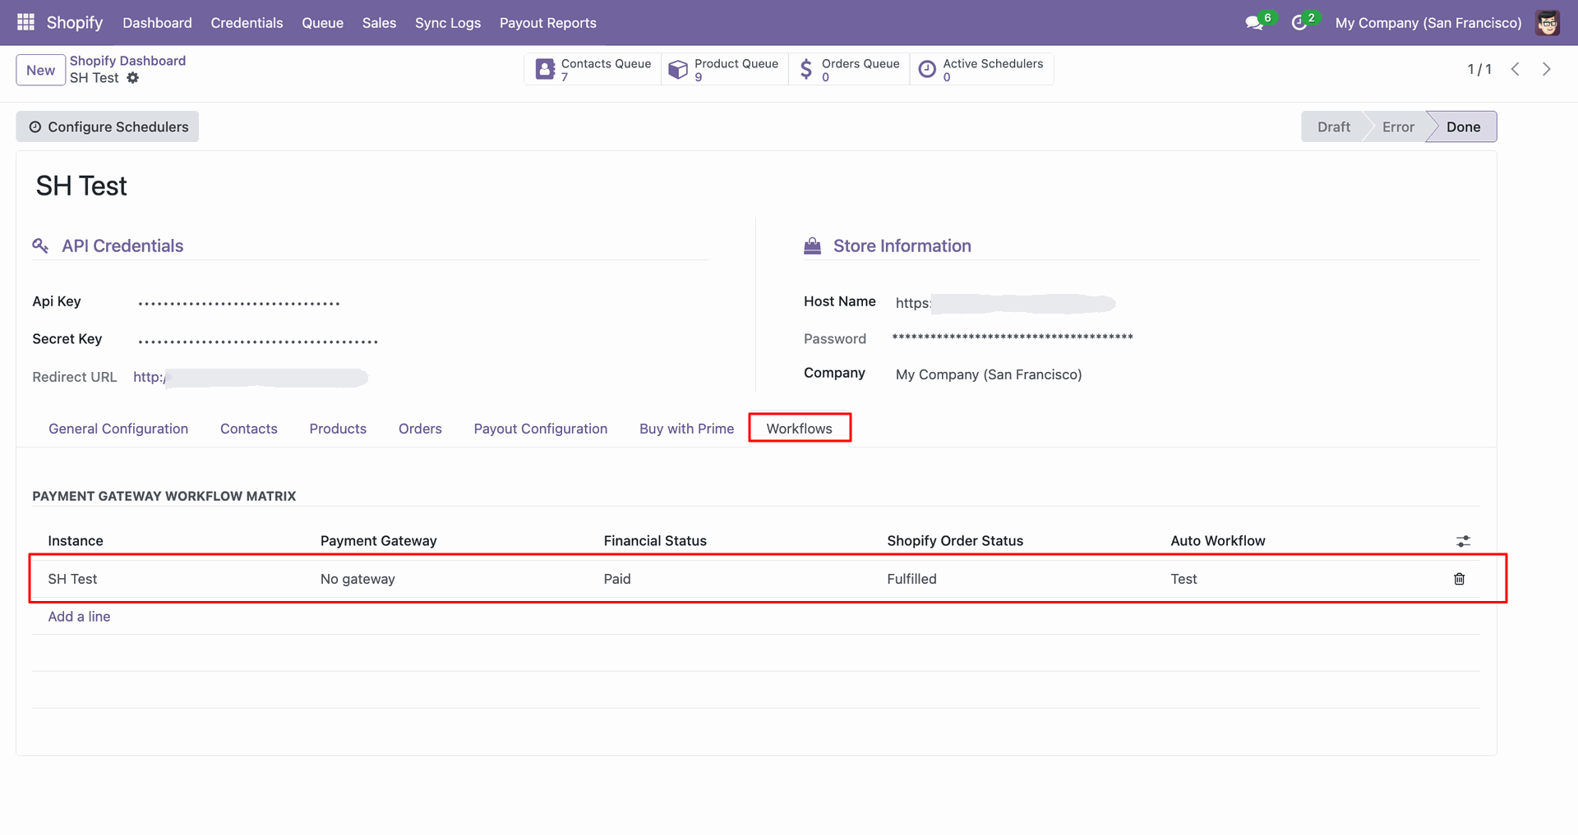Image resolution: width=1578 pixels, height=835 pixels.
Task: Click the Configure Schedulers button
Action: coord(108,126)
